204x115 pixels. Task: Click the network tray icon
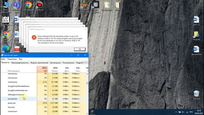click(x=187, y=112)
